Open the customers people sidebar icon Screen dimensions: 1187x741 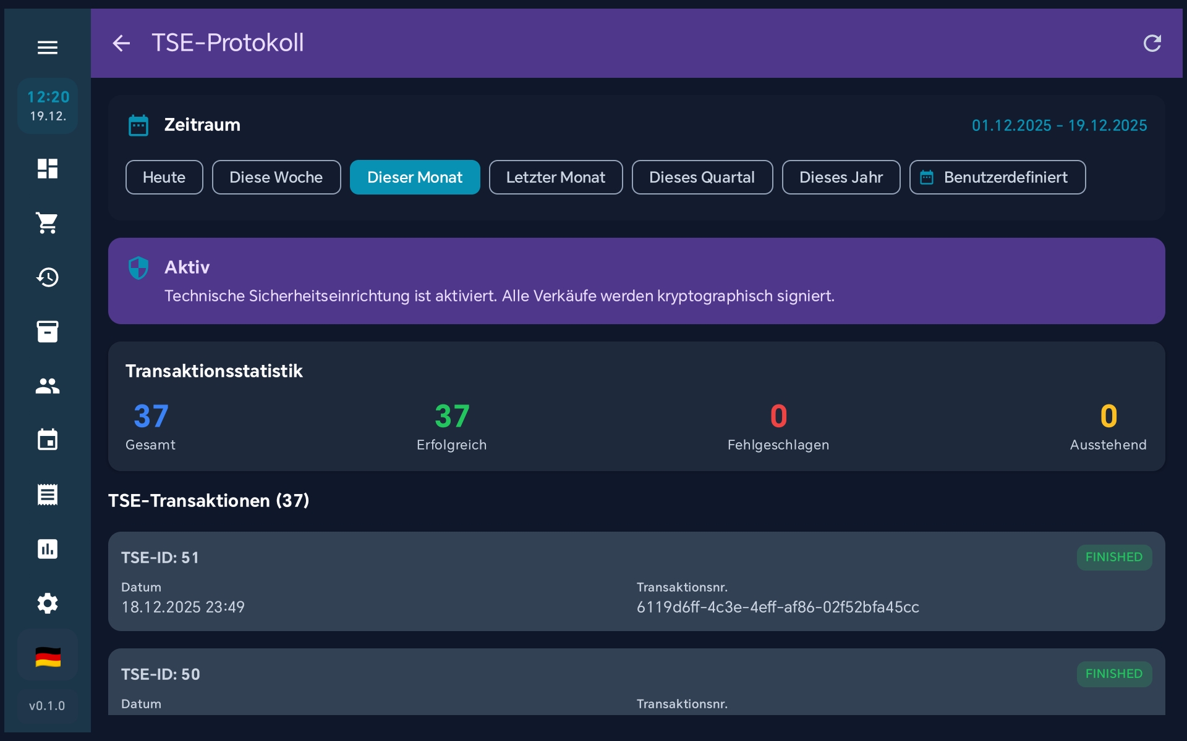click(48, 386)
